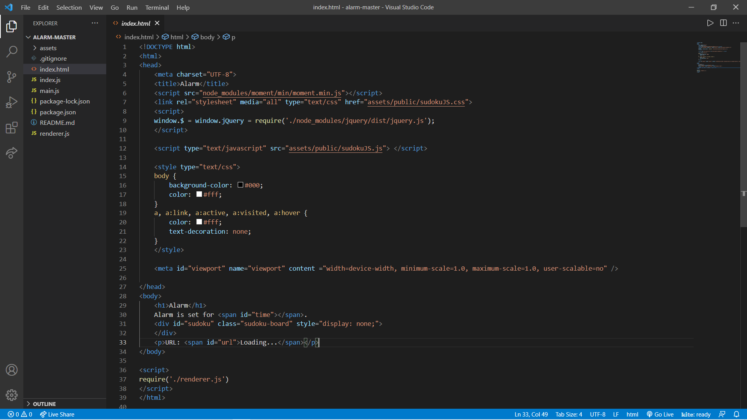
Task: Toggle Explorer sidebar via Explorer icon
Action: tap(12, 26)
